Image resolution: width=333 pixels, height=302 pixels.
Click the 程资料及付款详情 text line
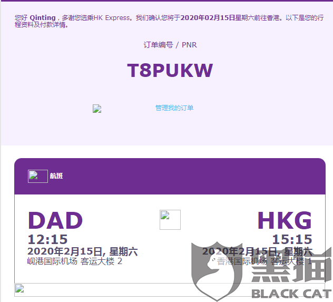coord(42,25)
